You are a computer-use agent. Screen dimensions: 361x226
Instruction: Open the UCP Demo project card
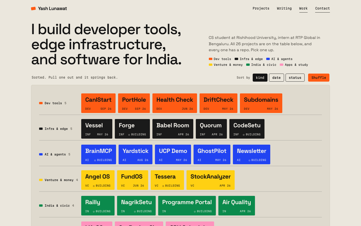(173, 154)
